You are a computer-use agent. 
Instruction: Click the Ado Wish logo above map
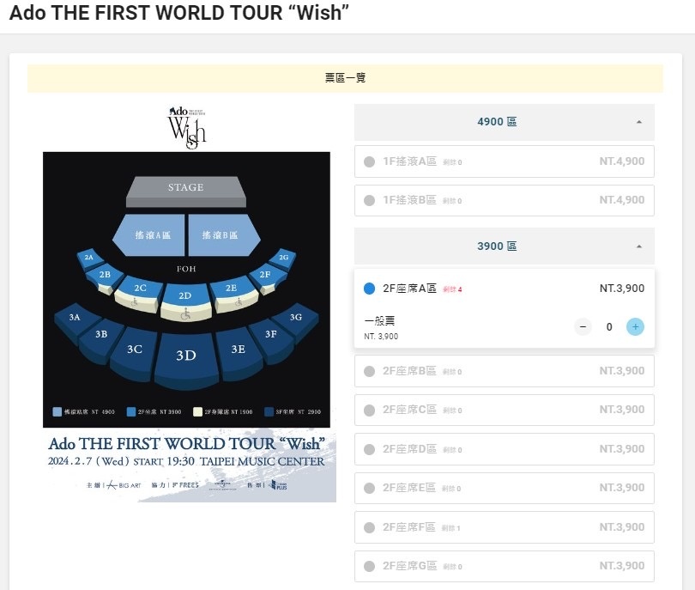tap(186, 127)
